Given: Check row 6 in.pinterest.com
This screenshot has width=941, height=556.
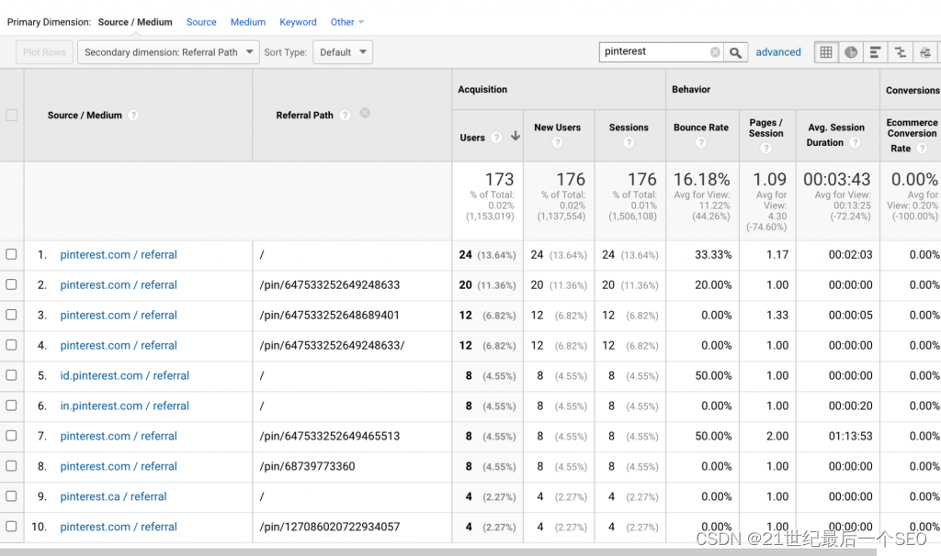Looking at the screenshot, I should 11,406.
